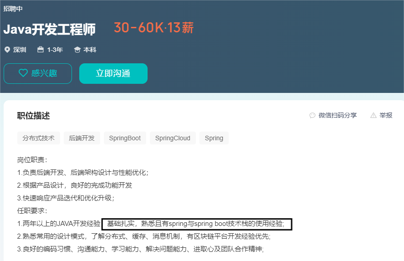Click the briefcase icon beside 1-3年
404x261 pixels.
point(41,50)
